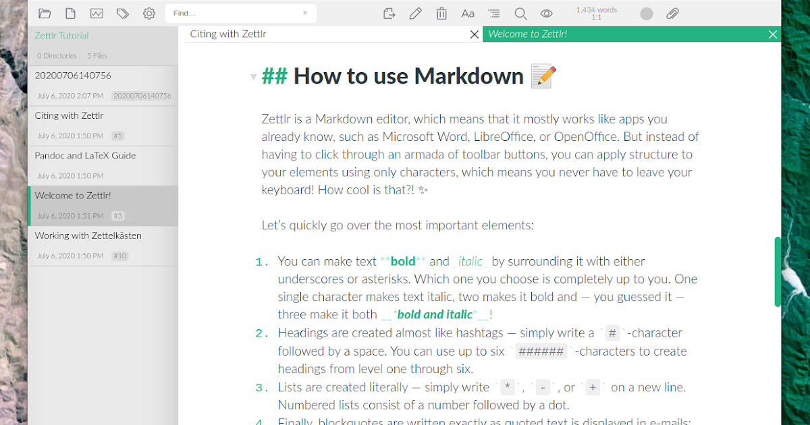Open the Working with Zettelkästen file
Screen dimensions: 810x425
point(103,246)
